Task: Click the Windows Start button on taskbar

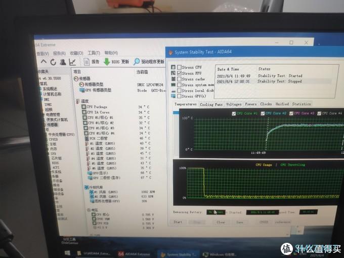Action: pos(68,252)
